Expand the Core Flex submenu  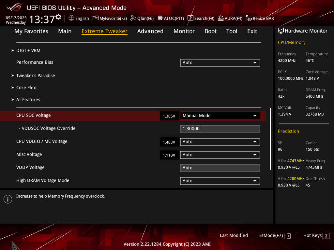point(26,88)
